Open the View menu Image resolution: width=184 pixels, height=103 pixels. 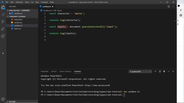point(27,2)
